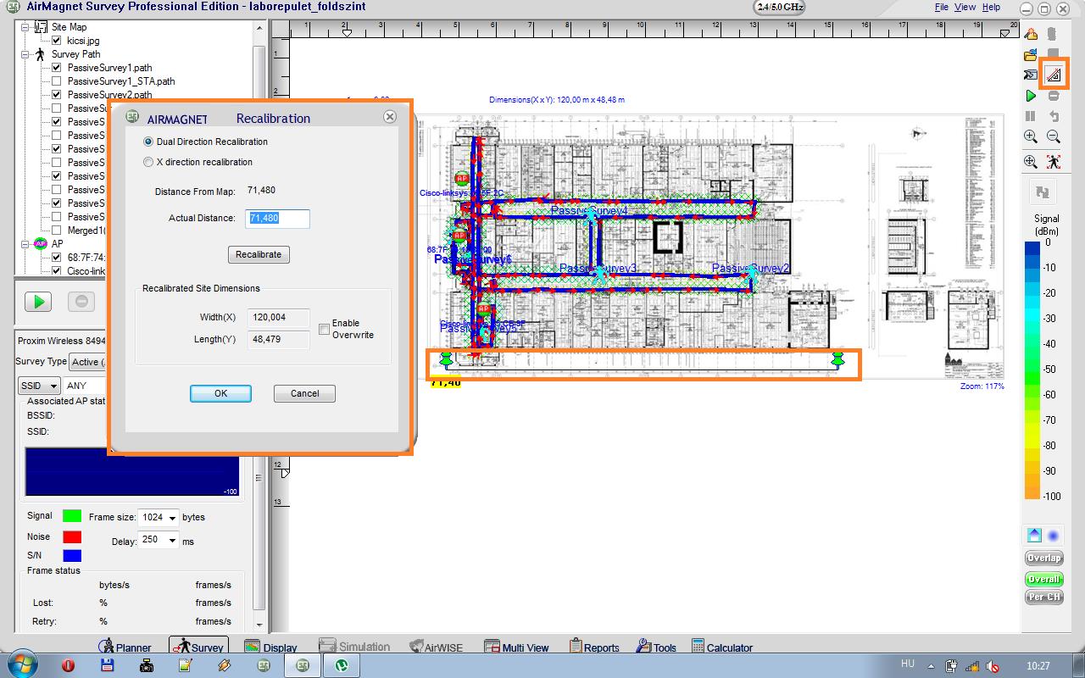
Task: Click the Recalibrate button
Action: pyautogui.click(x=259, y=254)
